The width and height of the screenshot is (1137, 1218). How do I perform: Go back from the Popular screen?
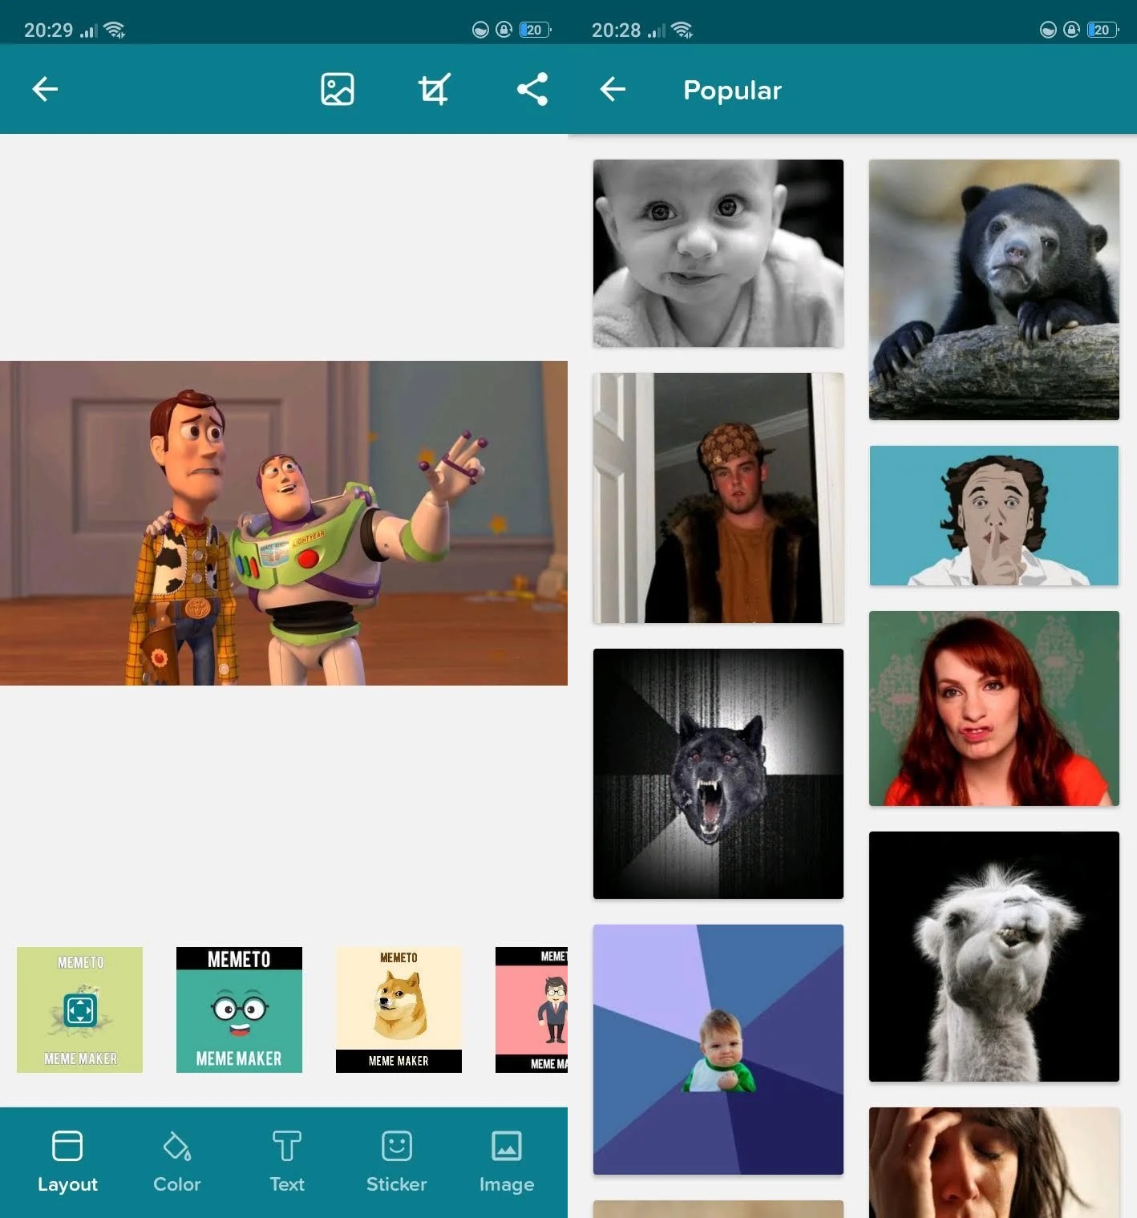(x=613, y=89)
